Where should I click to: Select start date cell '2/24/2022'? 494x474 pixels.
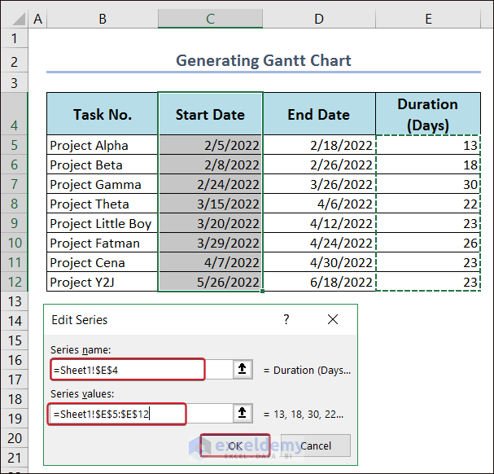210,184
